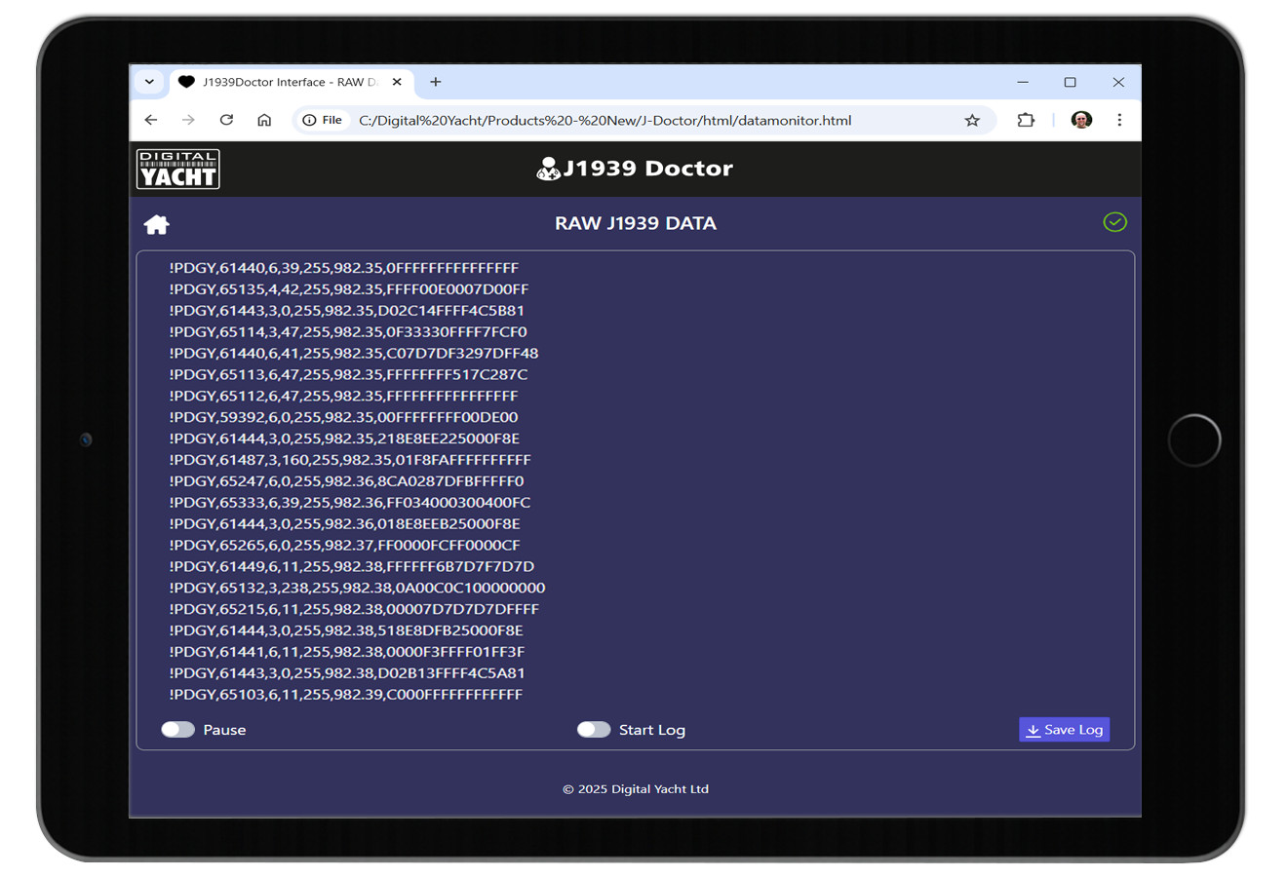1287x877 pixels.
Task: Open a new browser tab
Action: point(436,82)
